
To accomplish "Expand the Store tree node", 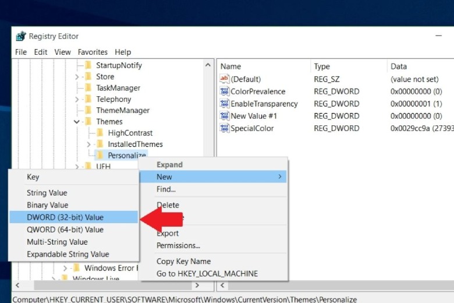I will click(x=77, y=77).
